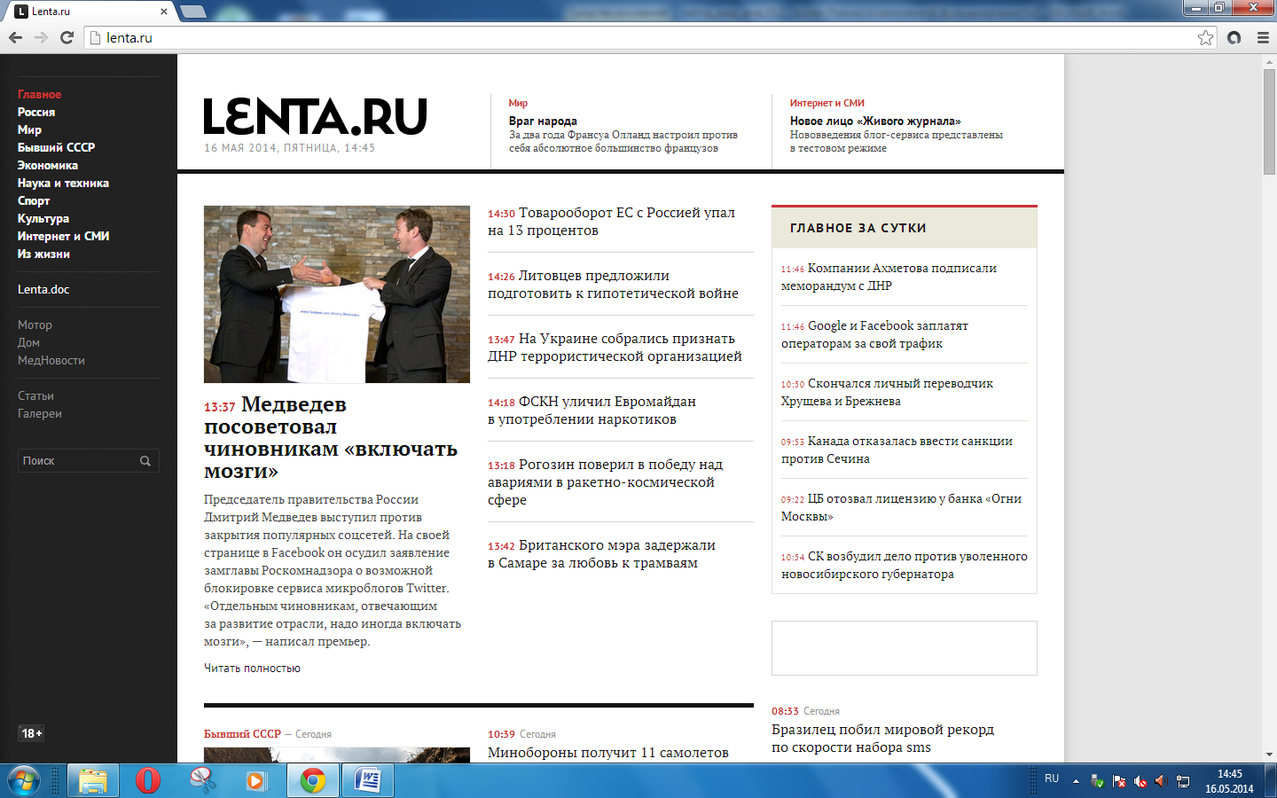Open the media player taskbar icon
This screenshot has width=1277, height=798.
256,780
